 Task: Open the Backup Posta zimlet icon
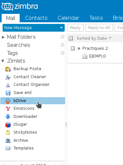pos(8,69)
